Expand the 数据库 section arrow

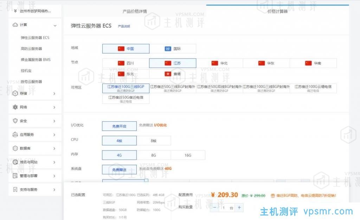pyautogui.click(x=54, y=148)
